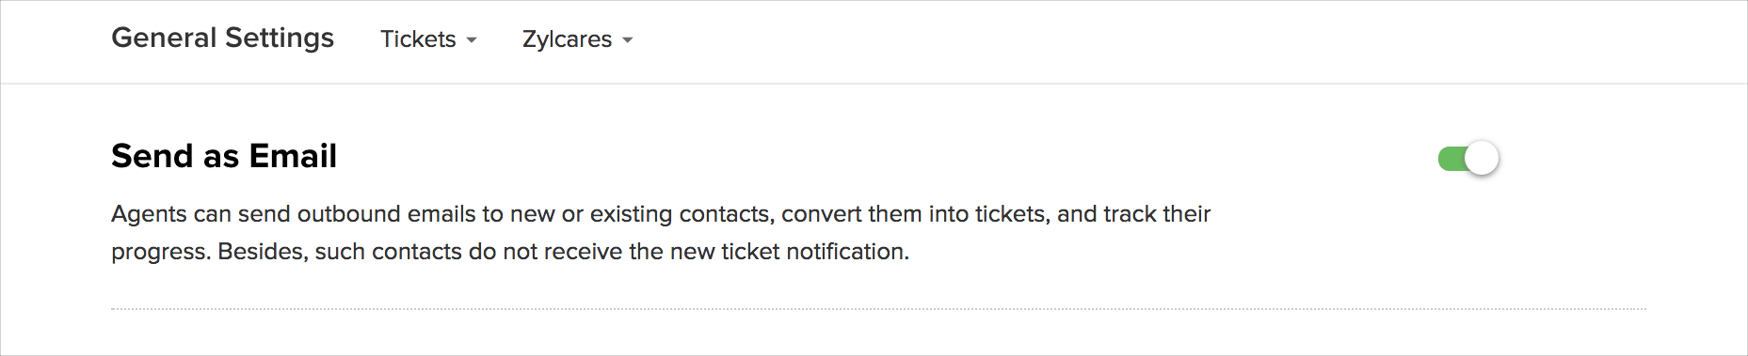Click the white knob of the email switch
The image size is (1748, 356).
click(1482, 158)
